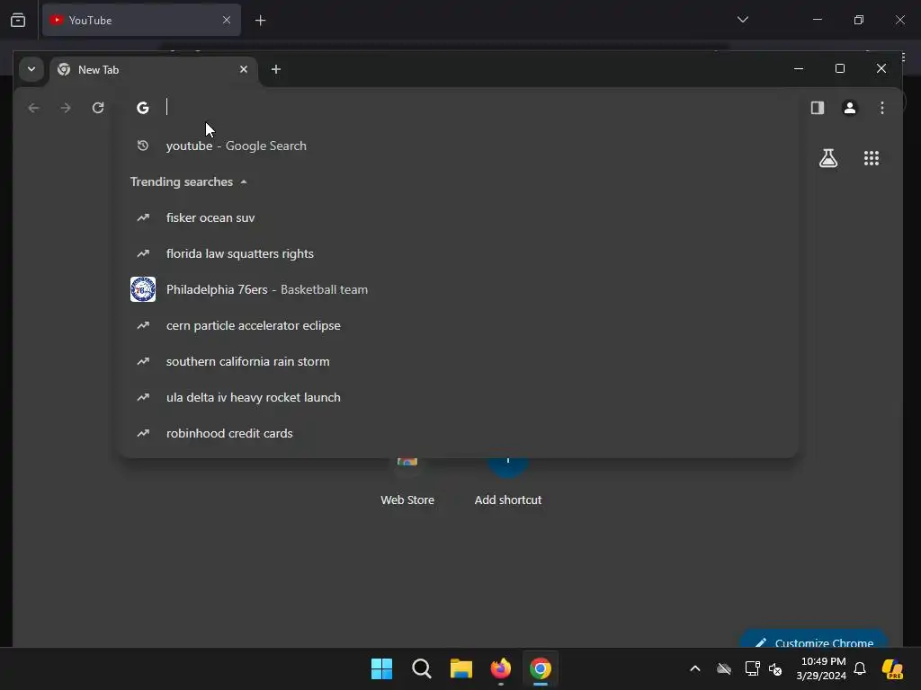Open the notification bell in taskbar
Image resolution: width=921 pixels, height=690 pixels.
pos(860,668)
